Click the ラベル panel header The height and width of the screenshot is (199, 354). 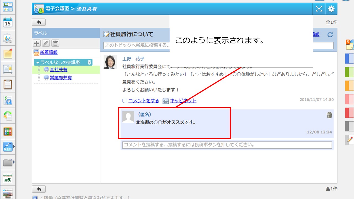pos(66,33)
